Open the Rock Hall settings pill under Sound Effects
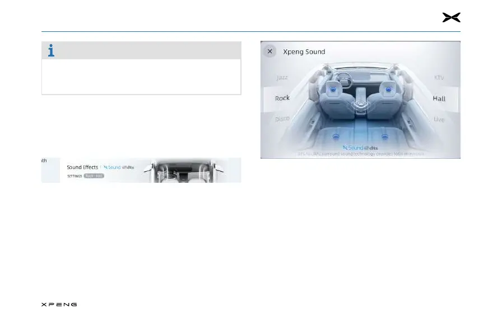Viewport: 502px width, 317px height. (94, 176)
